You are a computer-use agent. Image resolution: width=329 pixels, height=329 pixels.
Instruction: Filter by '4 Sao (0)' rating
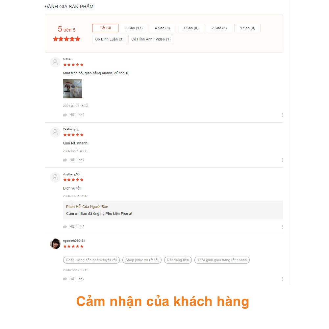(162, 28)
